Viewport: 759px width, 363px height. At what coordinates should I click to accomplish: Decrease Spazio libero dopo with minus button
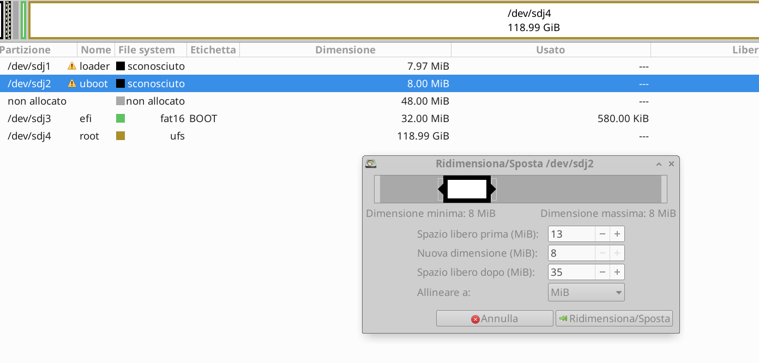(603, 273)
